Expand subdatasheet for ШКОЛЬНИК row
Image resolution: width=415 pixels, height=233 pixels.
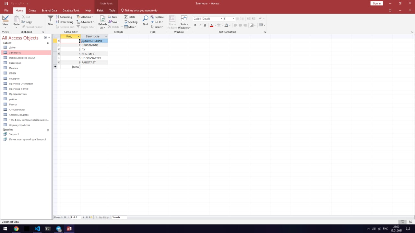(59, 45)
